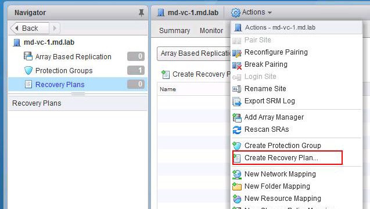The width and height of the screenshot is (370, 209).
Task: Click the Protection Groups count badge
Action: [136, 70]
